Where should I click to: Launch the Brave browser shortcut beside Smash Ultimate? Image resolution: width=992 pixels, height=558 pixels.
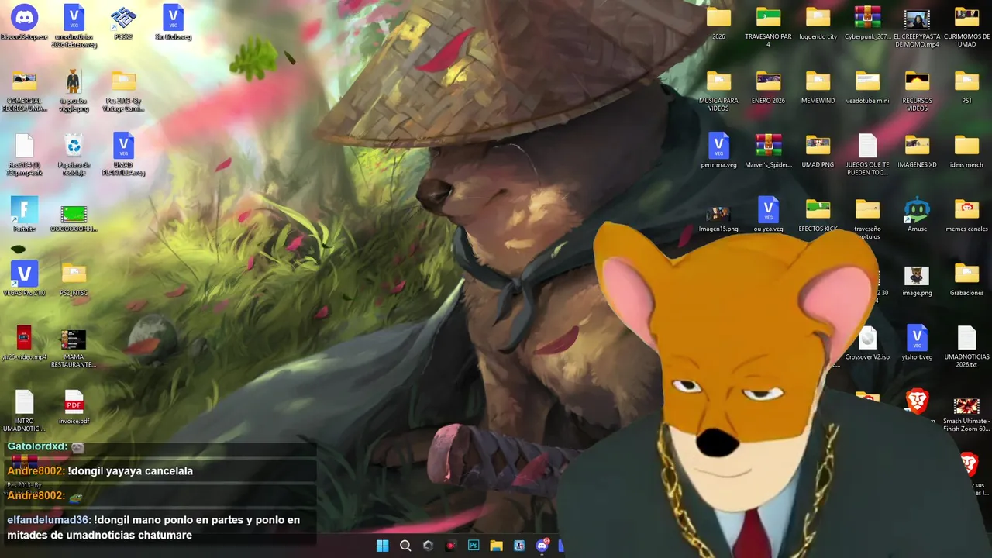click(917, 401)
